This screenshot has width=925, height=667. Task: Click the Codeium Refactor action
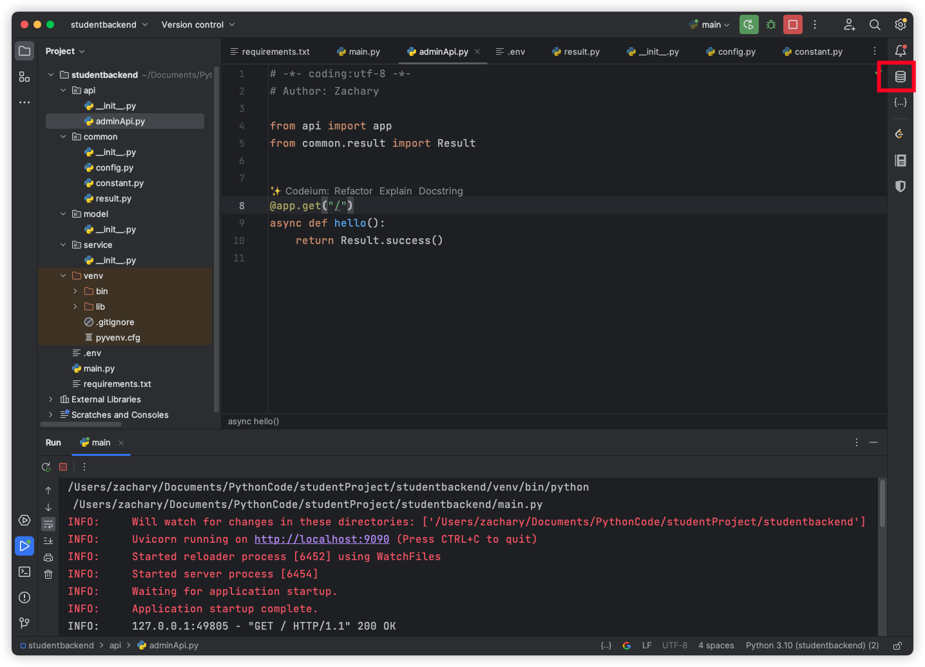coord(353,191)
